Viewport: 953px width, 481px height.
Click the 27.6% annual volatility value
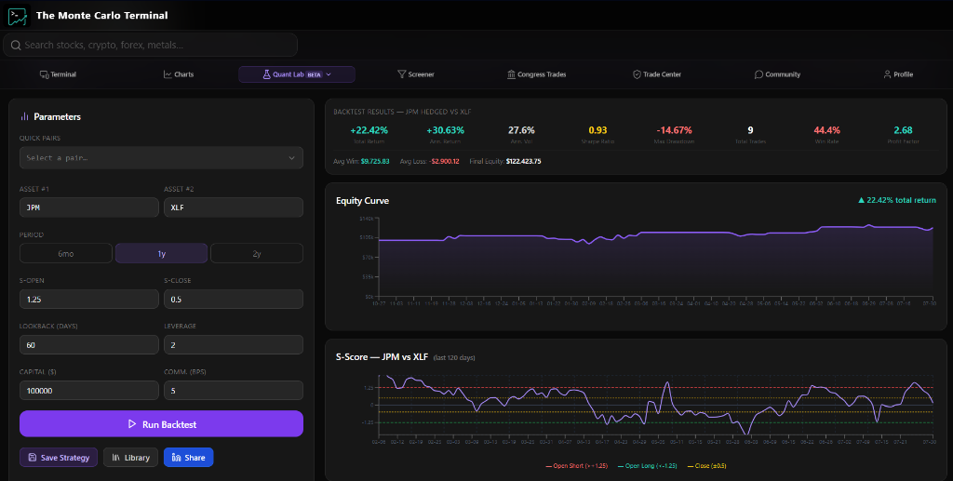(x=521, y=130)
